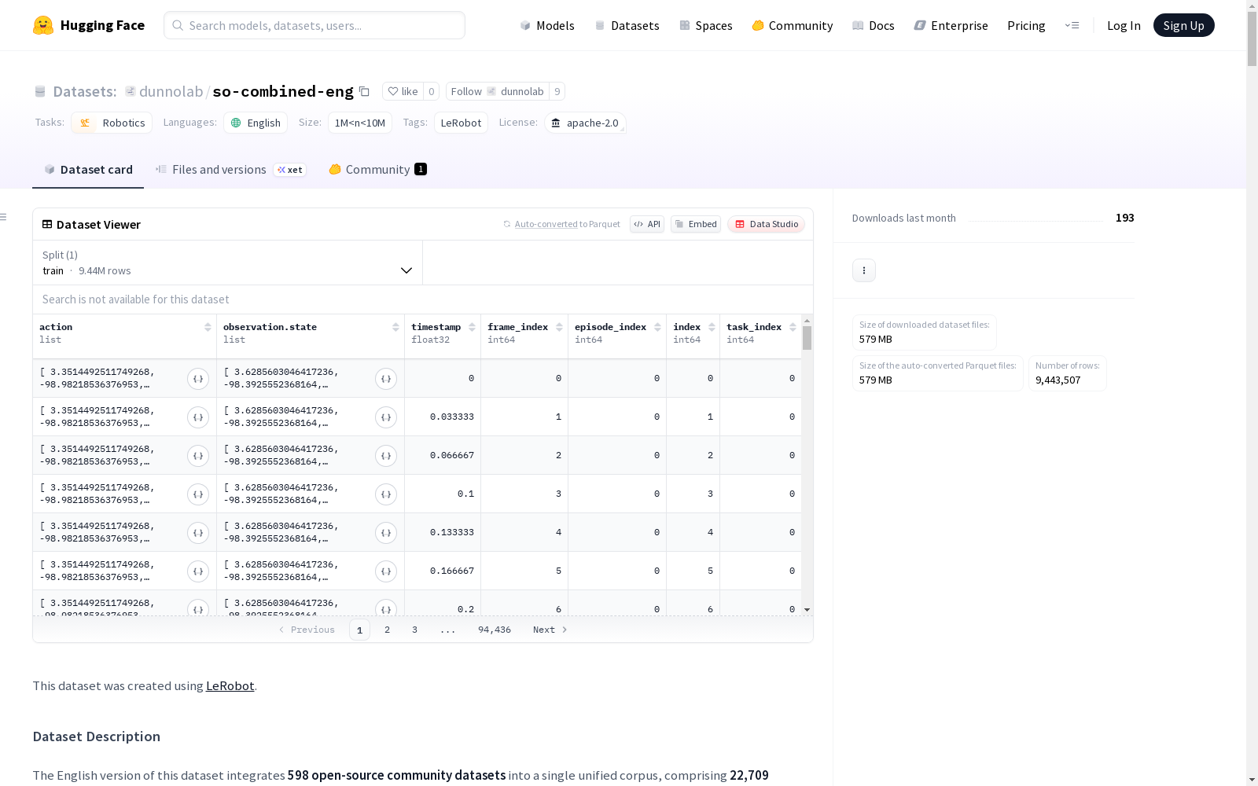Open the Community menu item in header

click(793, 25)
